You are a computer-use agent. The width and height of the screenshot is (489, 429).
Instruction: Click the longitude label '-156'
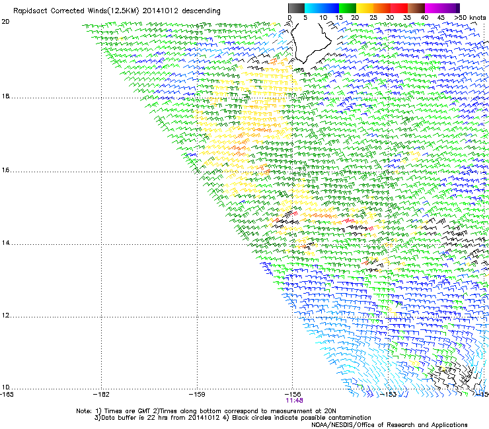[x=293, y=395]
